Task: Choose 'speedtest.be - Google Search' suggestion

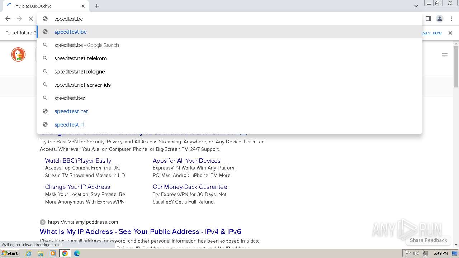Action: point(229,45)
